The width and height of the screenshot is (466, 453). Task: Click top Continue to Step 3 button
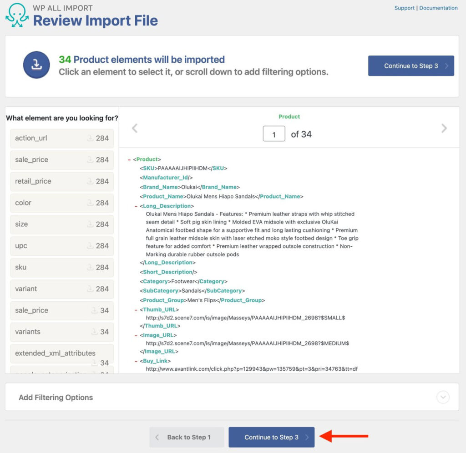click(411, 66)
